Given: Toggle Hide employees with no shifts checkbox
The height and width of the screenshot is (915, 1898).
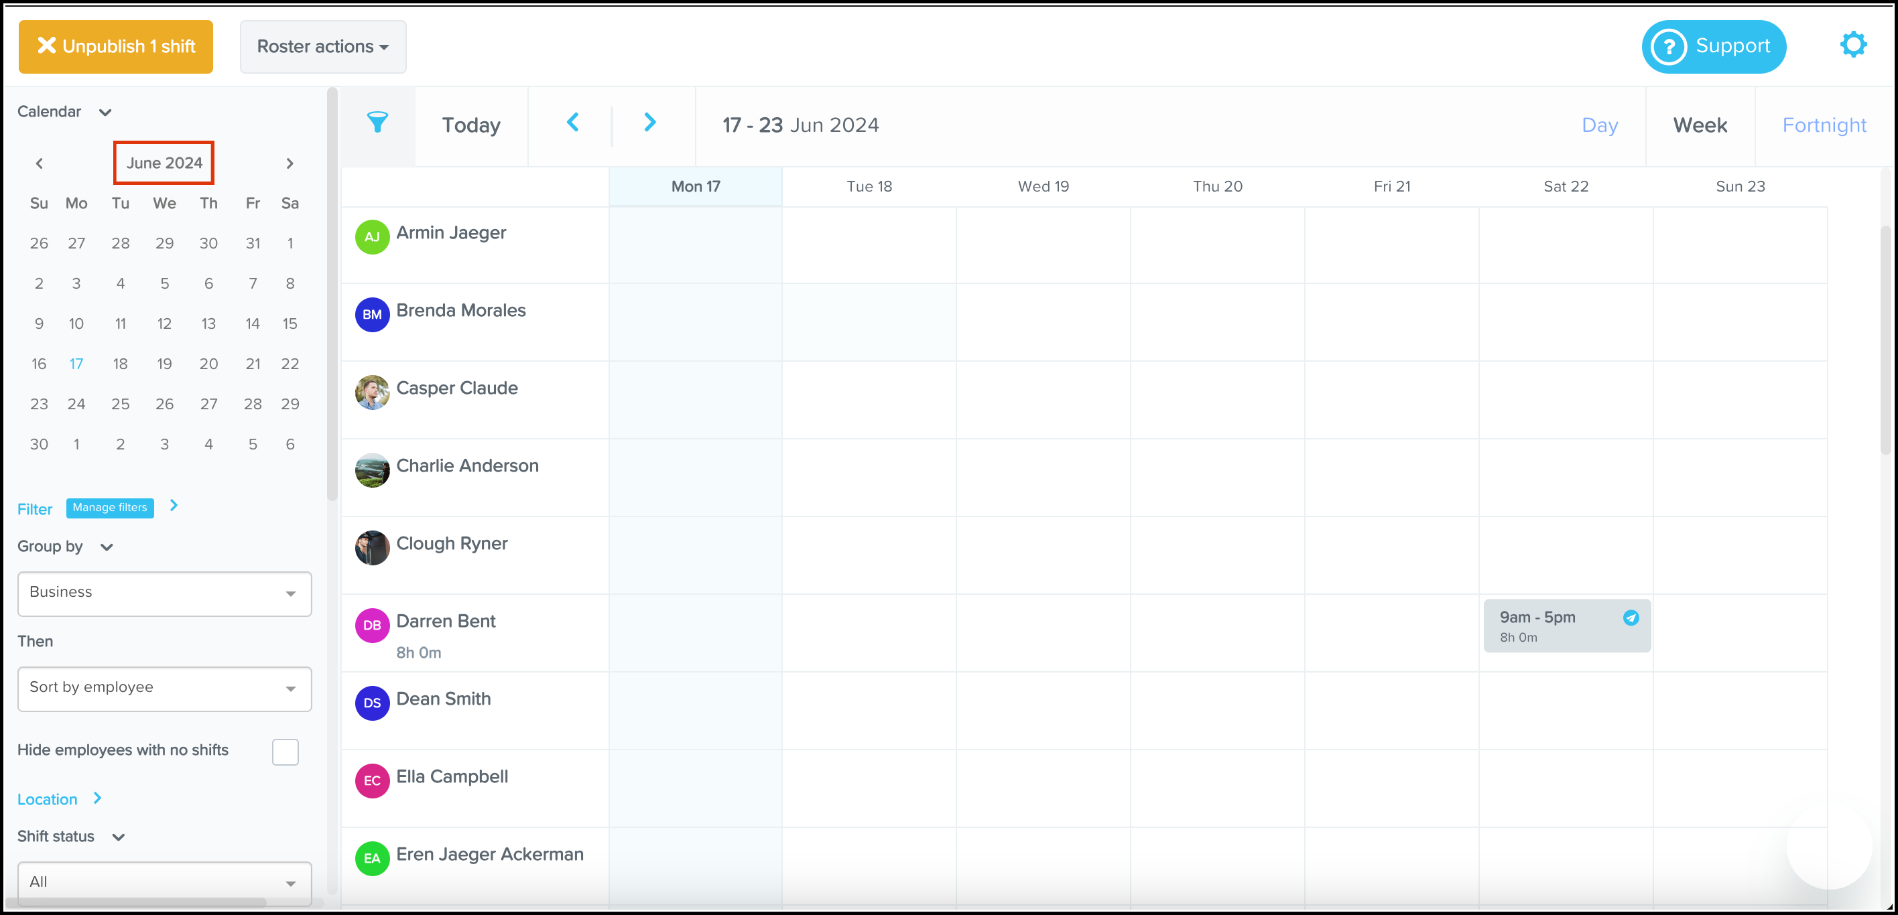Looking at the screenshot, I should point(285,752).
